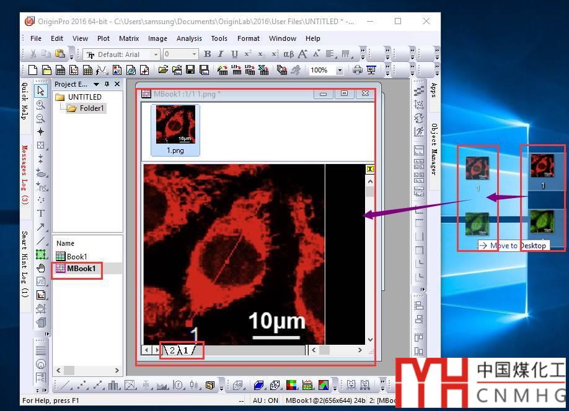Screen dimensions: 569x411
Task: Toggle Underline text formatting
Action: tap(234, 54)
